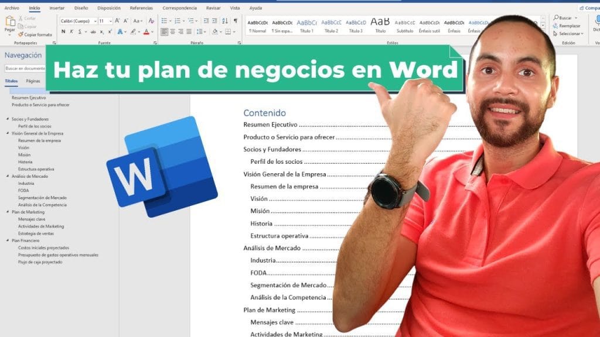The width and height of the screenshot is (600, 337).
Task: Click the Cortar scissors icon
Action: (21, 18)
